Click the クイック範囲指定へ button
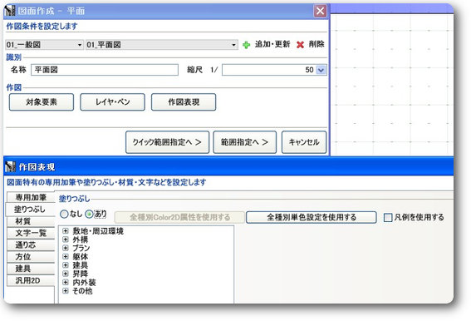Screen dimensions: 471x321 pos(167,142)
